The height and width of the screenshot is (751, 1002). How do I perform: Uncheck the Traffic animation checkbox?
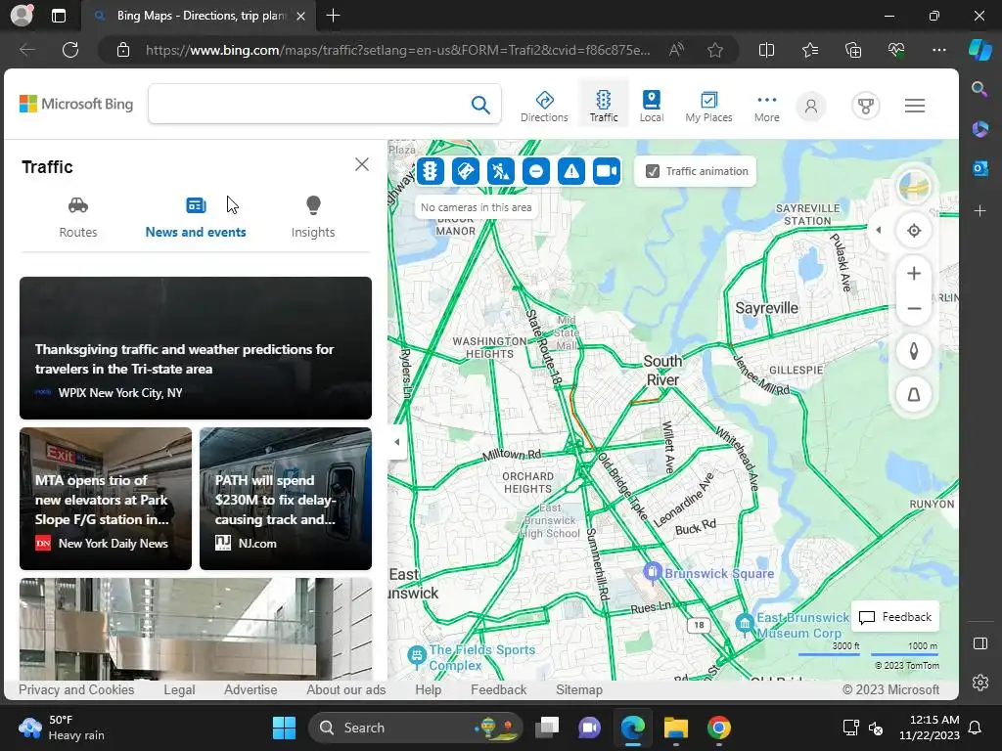(x=653, y=171)
